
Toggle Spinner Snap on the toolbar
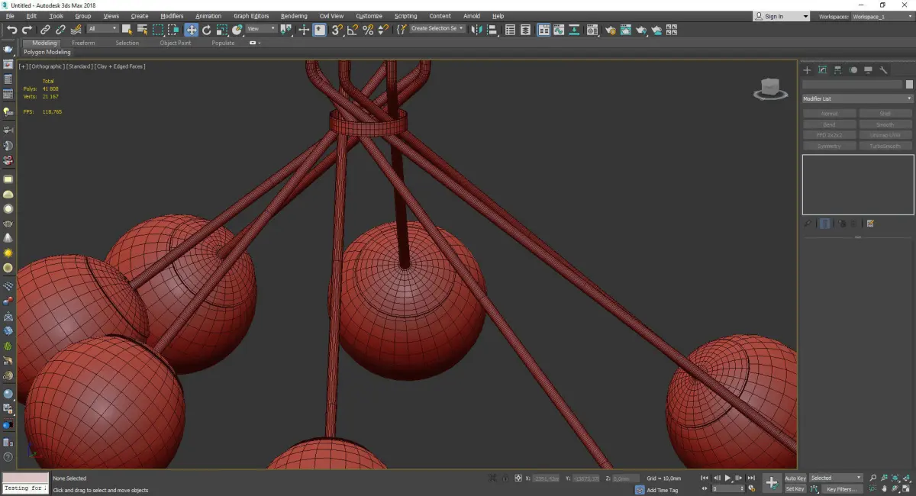coord(382,30)
